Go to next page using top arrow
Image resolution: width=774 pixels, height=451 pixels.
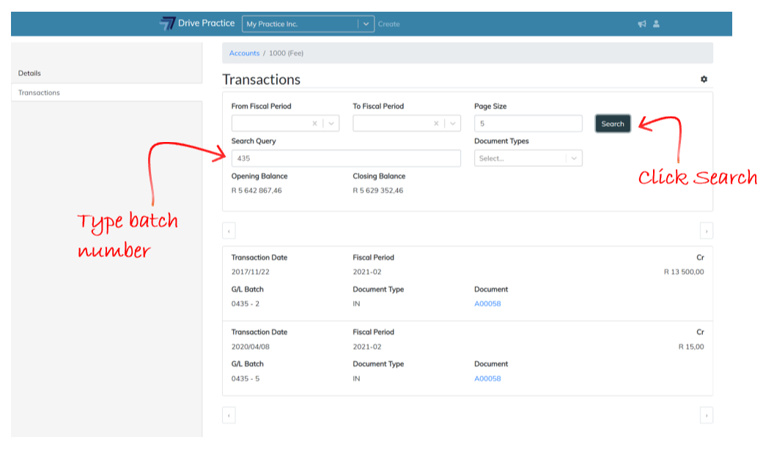pyautogui.click(x=706, y=231)
